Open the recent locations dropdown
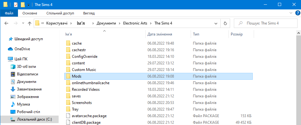The width and height of the screenshot is (301, 125). coord(23,23)
